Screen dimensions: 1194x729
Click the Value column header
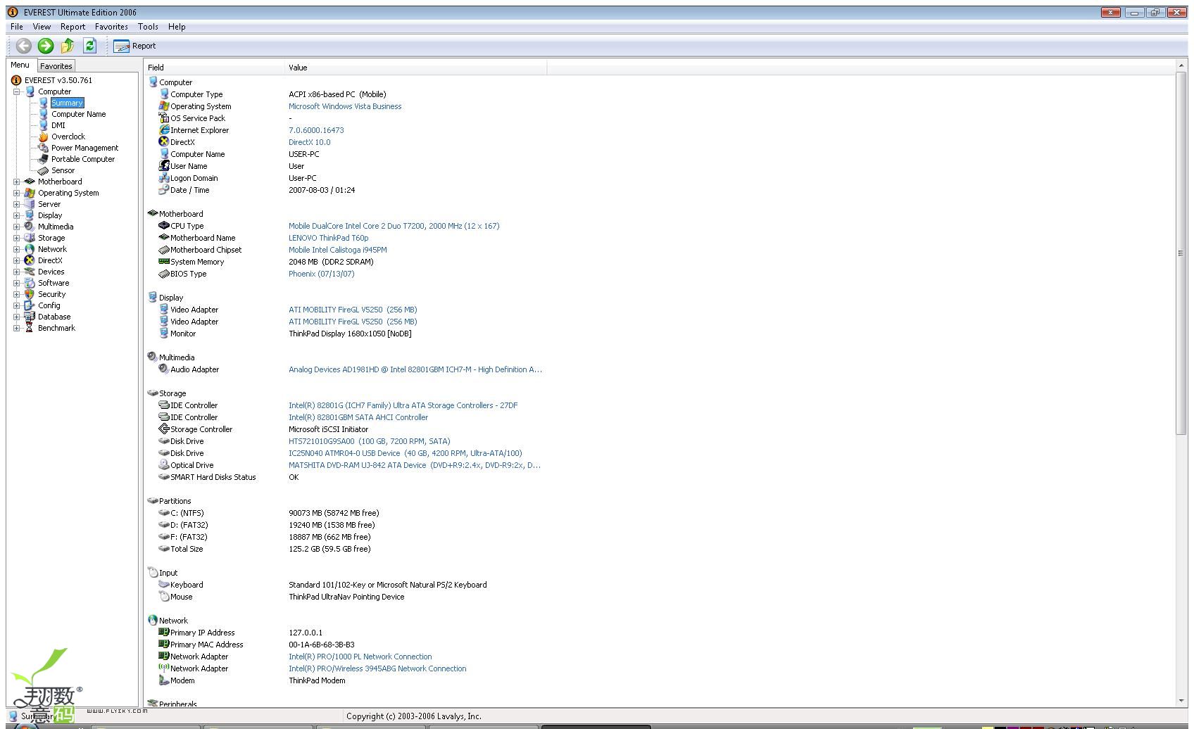pyautogui.click(x=416, y=68)
